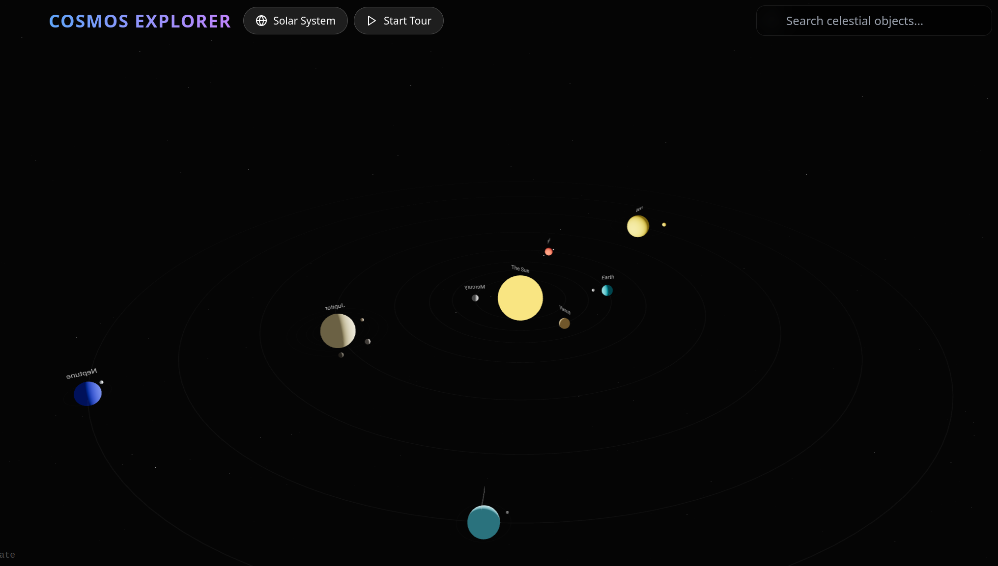Select the large tan Jupiter sphere
The height and width of the screenshot is (566, 998).
coord(338,331)
